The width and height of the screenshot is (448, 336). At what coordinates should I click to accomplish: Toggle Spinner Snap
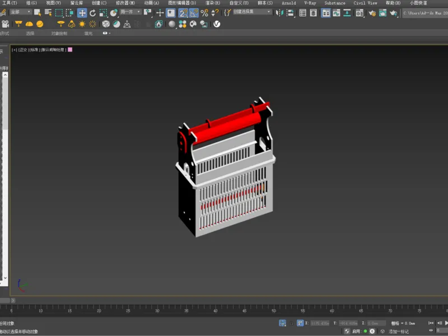pyautogui.click(x=215, y=13)
